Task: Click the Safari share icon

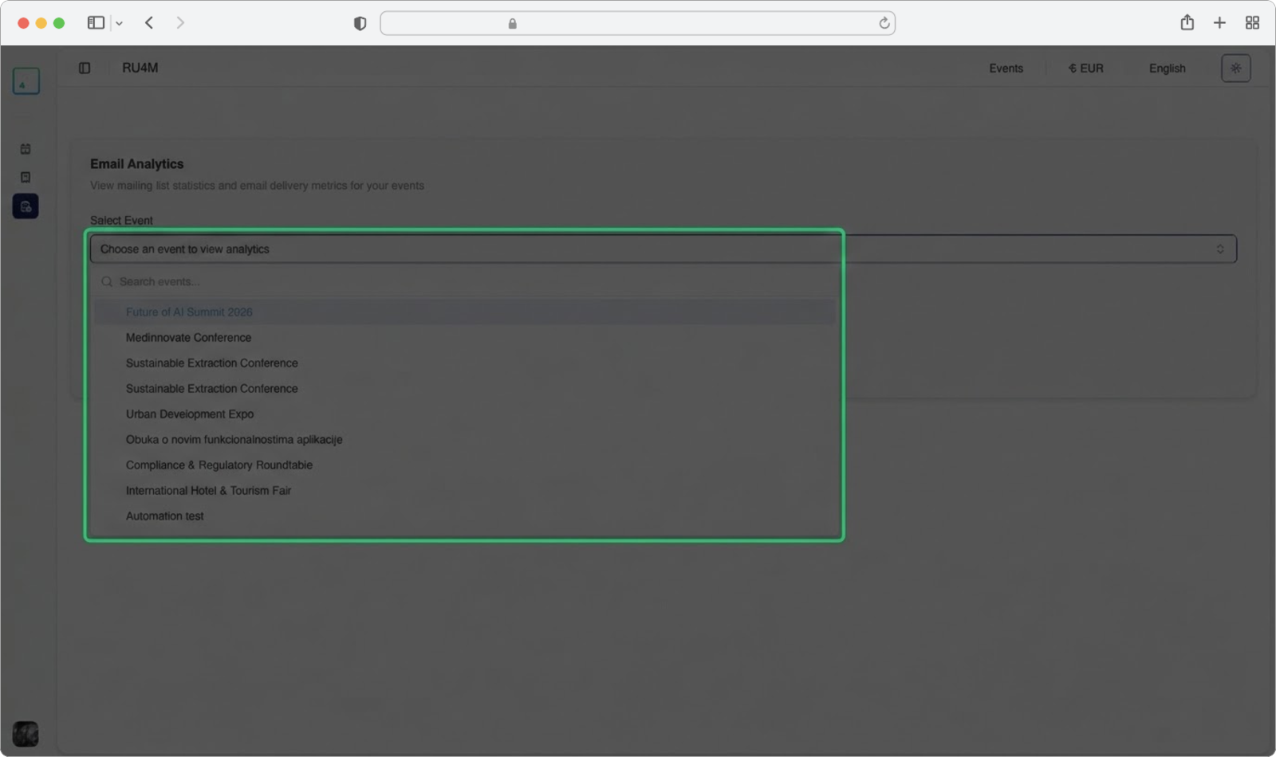Action: [x=1187, y=23]
